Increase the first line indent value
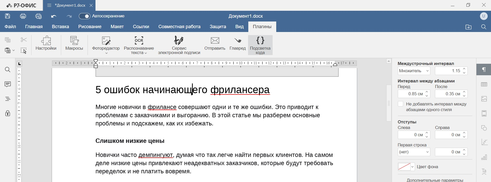This screenshot has height=182, width=491. [464, 150]
